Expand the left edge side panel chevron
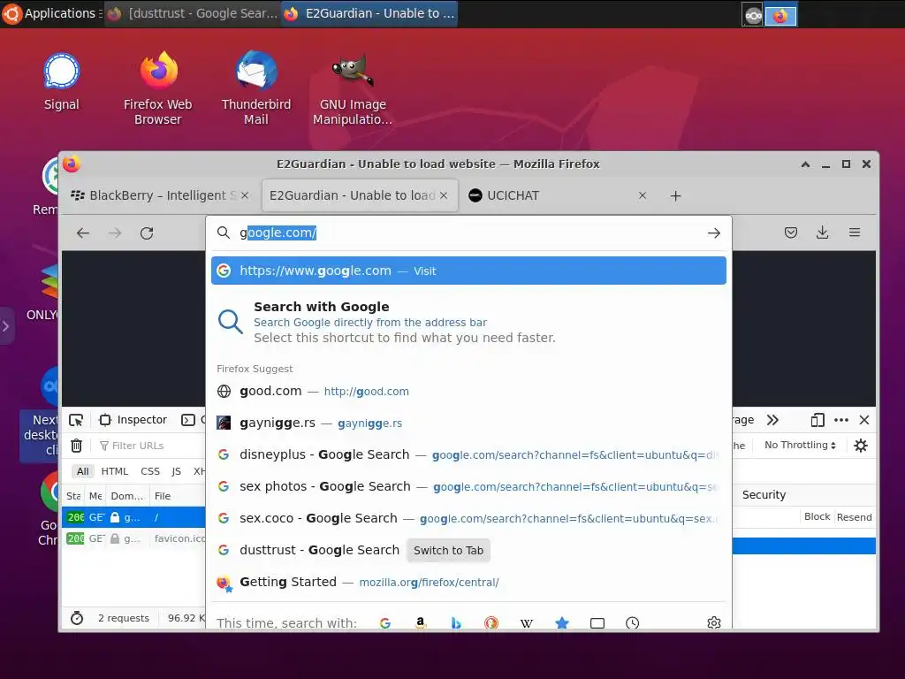The image size is (905, 679). (6, 326)
